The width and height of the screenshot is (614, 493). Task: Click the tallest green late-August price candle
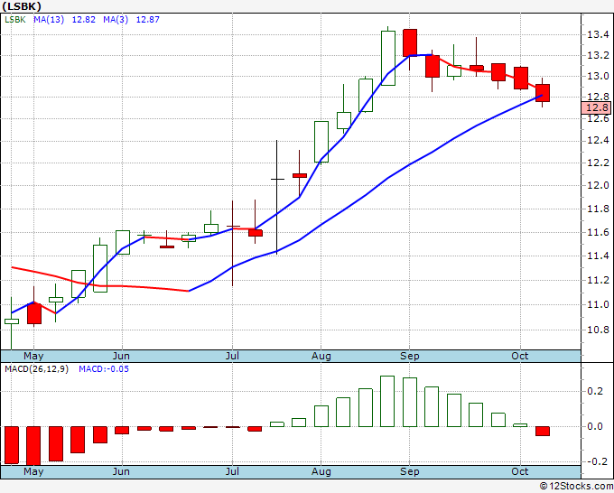[388, 58]
